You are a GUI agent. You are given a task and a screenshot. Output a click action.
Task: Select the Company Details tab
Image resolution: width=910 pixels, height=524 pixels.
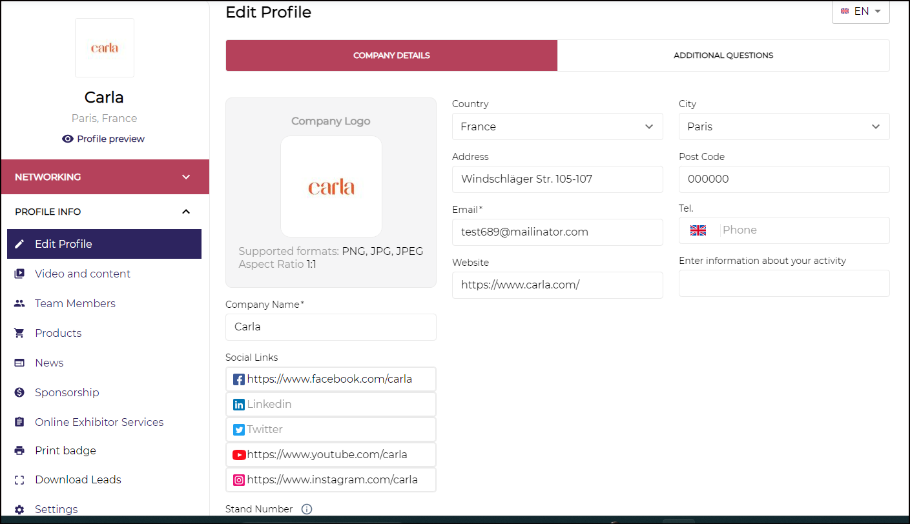[x=391, y=55]
